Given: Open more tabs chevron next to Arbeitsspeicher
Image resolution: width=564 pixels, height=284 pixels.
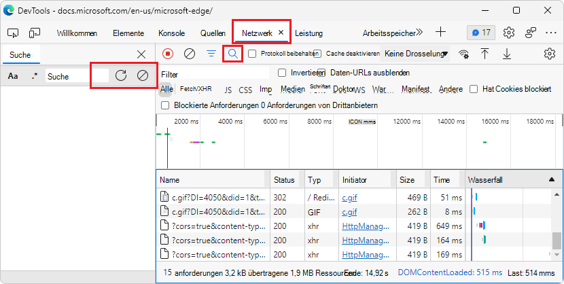Looking at the screenshot, I should click(419, 33).
